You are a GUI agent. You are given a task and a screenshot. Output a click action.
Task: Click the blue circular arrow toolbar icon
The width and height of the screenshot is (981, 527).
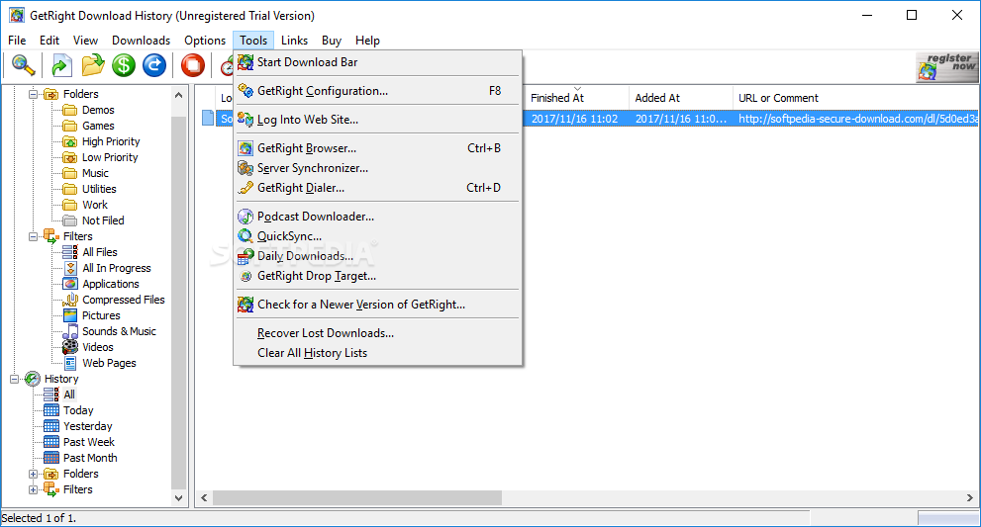(153, 65)
